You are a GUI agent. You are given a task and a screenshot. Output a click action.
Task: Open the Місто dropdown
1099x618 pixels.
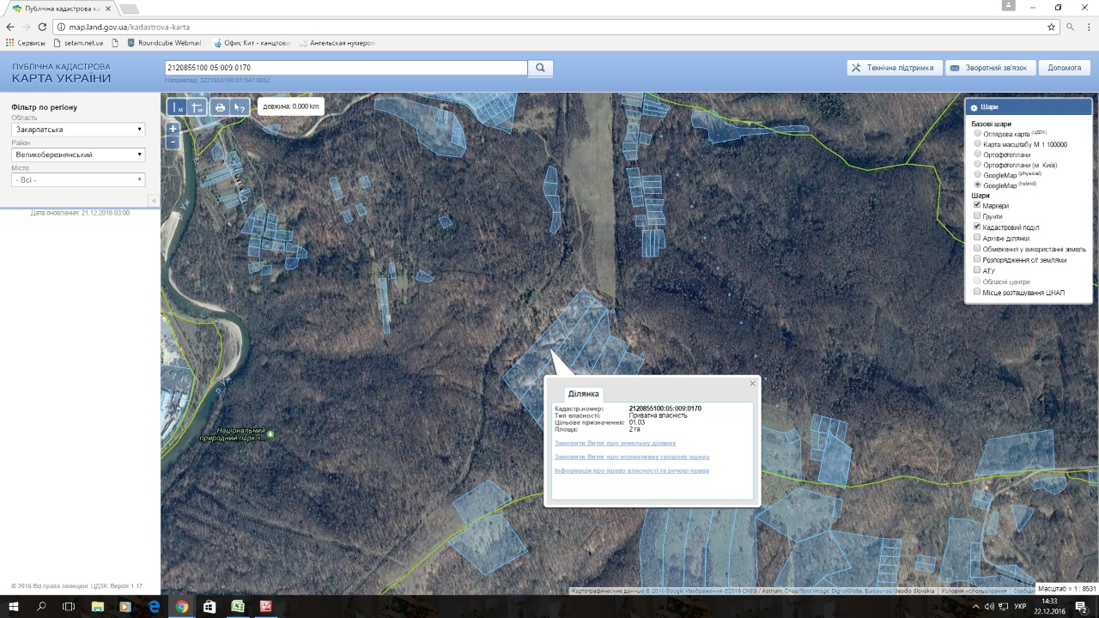(x=78, y=180)
